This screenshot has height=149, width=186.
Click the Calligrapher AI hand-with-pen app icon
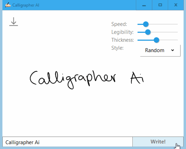click(x=8, y=5)
